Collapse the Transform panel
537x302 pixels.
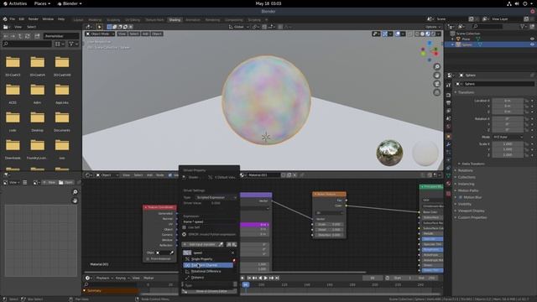[x=465, y=92]
